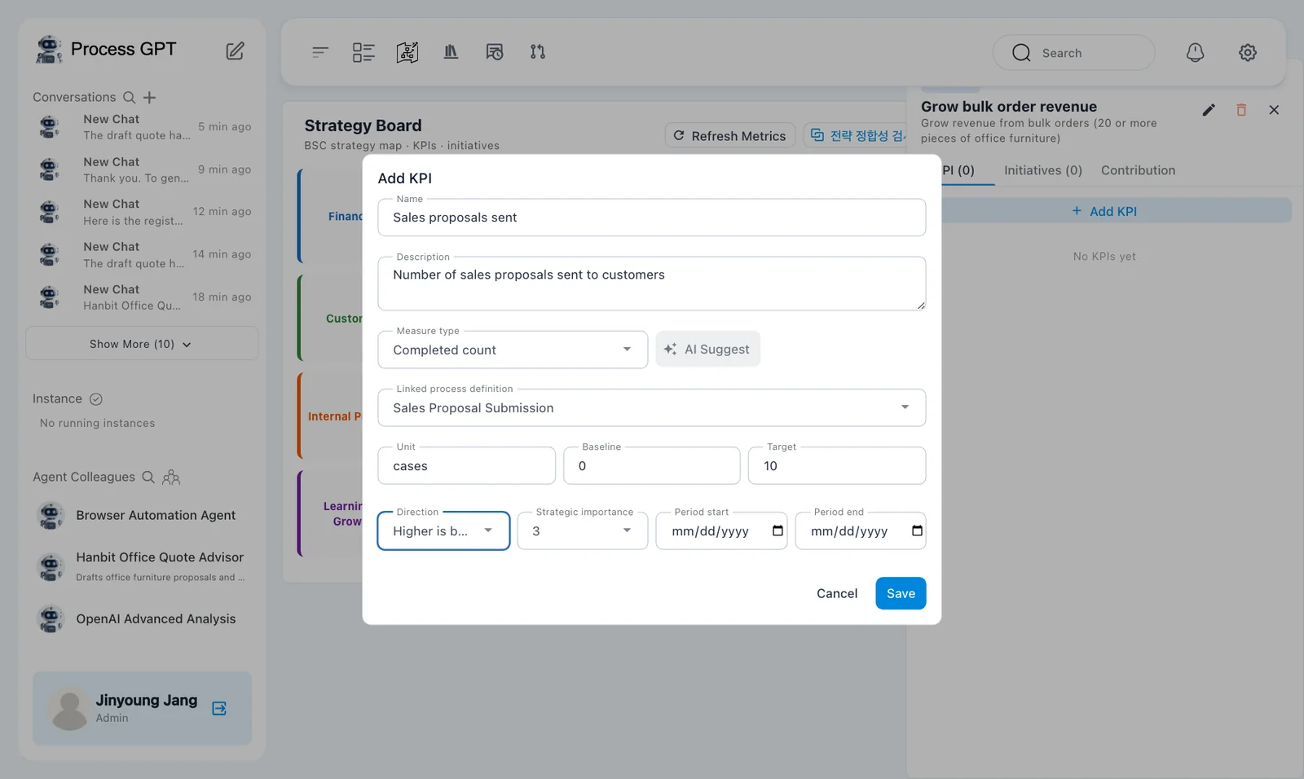Screen dimensions: 1304x779
Task: Search conversations with the magnifier icon
Action: pyautogui.click(x=129, y=97)
